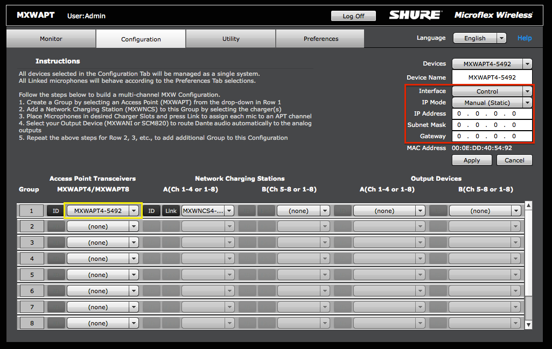The height and width of the screenshot is (349, 552).
Task: Open the Preferences tab
Action: (321, 39)
